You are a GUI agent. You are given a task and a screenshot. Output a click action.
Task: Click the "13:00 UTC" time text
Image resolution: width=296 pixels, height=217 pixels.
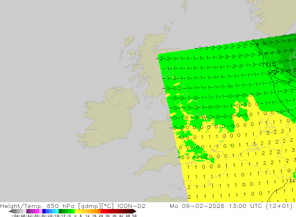[x=245, y=206]
